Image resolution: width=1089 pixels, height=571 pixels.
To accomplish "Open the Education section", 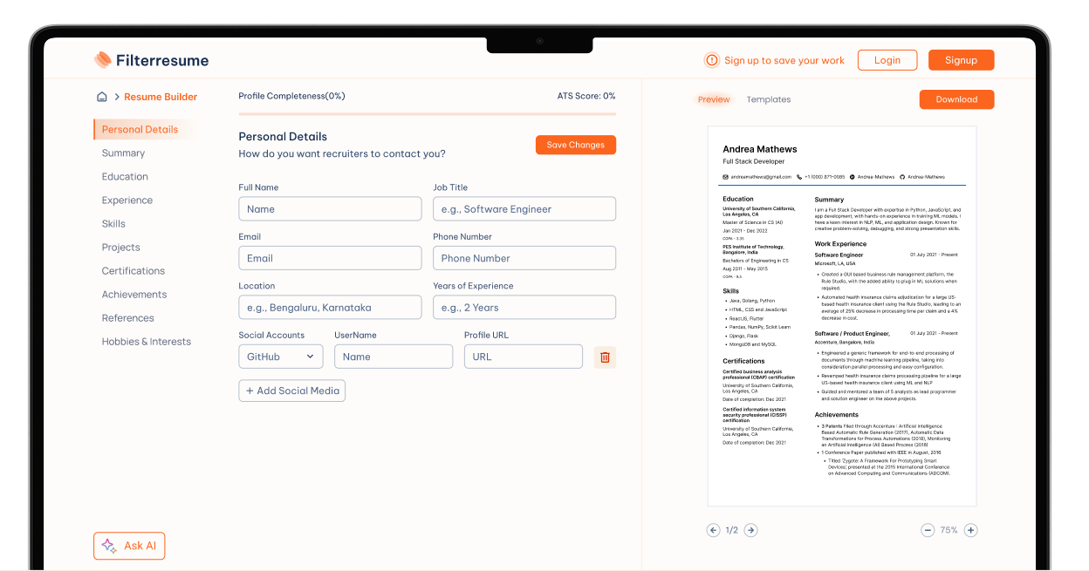I will (x=125, y=176).
